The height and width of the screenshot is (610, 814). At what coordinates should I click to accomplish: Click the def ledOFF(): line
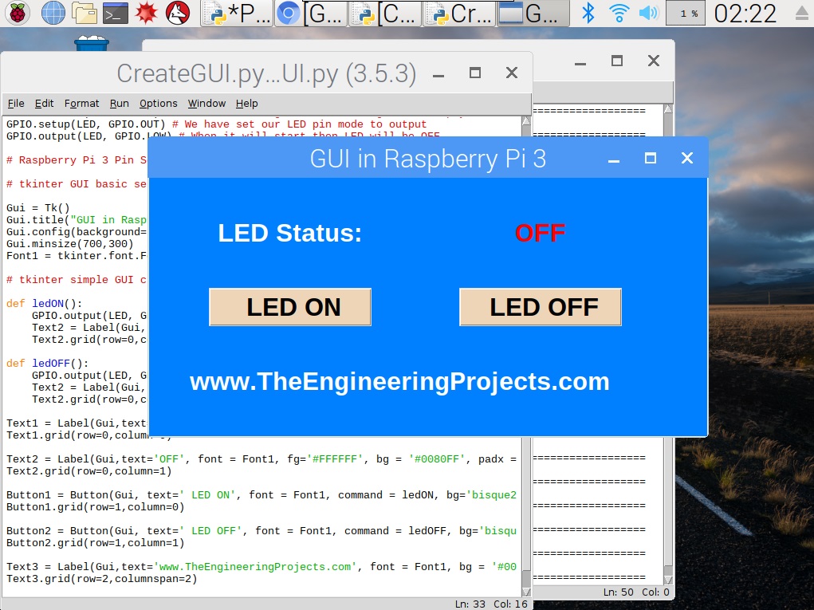point(47,363)
